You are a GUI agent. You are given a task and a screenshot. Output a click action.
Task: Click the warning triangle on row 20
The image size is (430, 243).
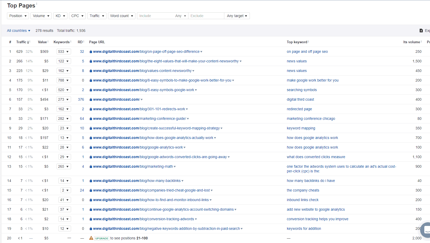[x=91, y=238]
